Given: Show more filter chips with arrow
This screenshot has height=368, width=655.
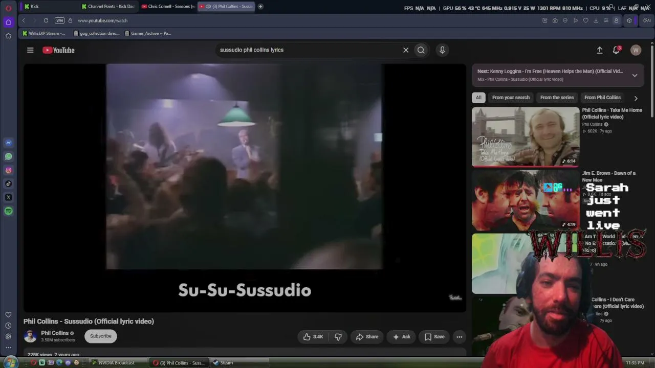Looking at the screenshot, I should click(636, 98).
